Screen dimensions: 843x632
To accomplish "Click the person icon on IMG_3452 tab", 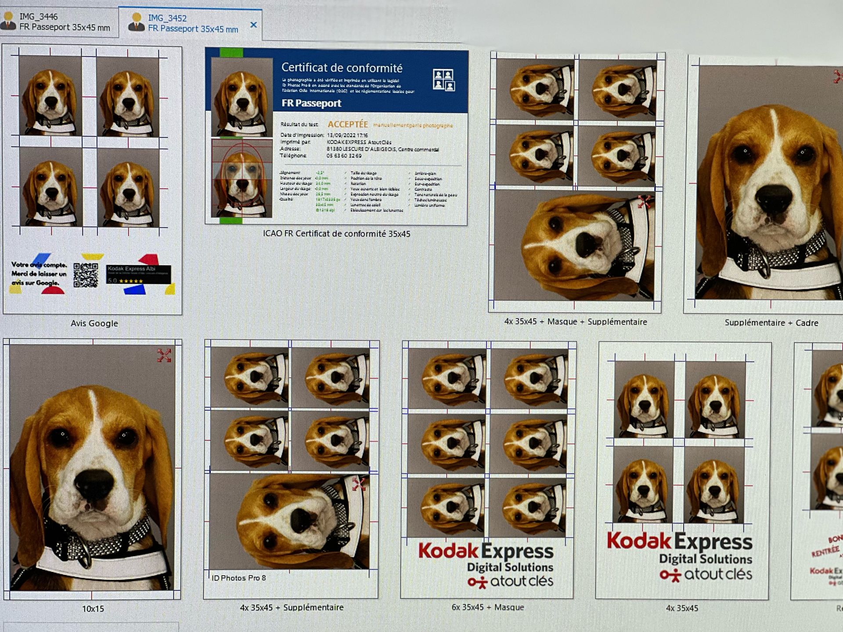I will coord(137,23).
